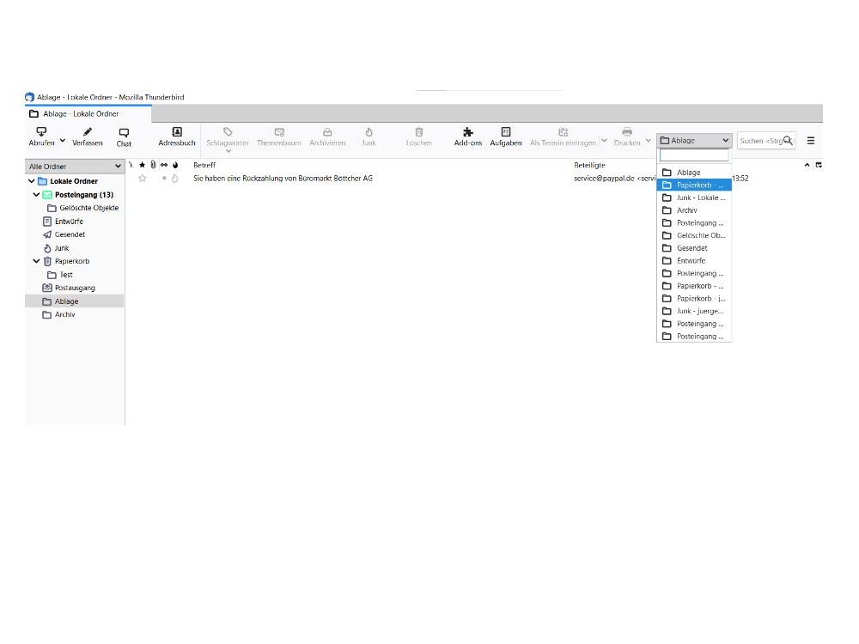
Task: Choose Gelöschte Ob... in the dropdown list
Action: [x=694, y=235]
